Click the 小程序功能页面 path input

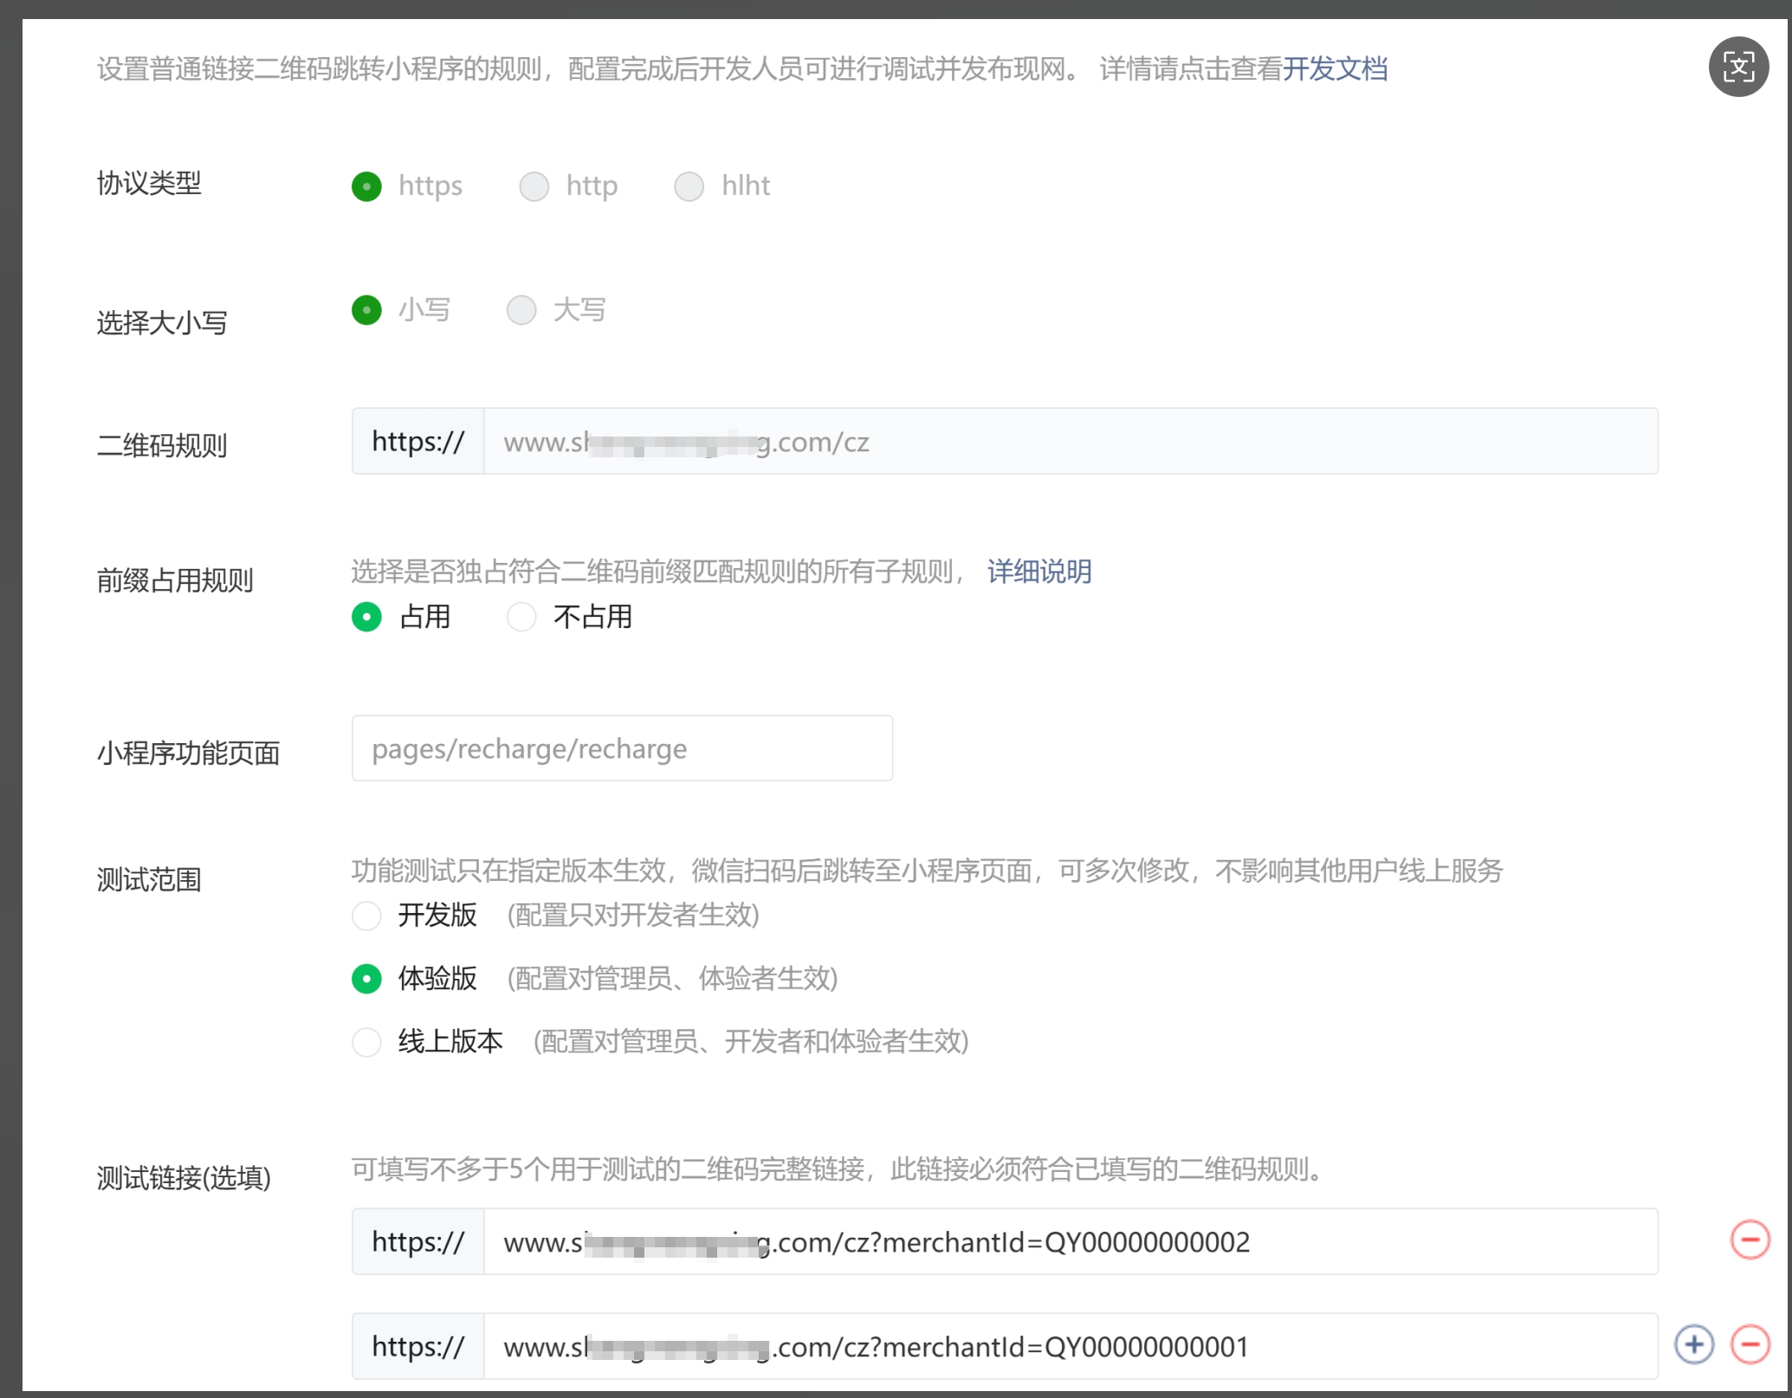click(x=622, y=748)
